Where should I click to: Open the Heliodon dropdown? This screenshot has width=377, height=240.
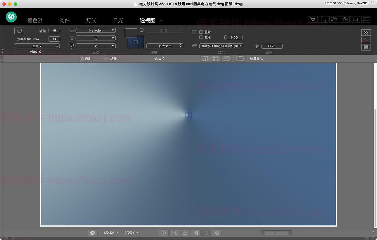pos(96,30)
